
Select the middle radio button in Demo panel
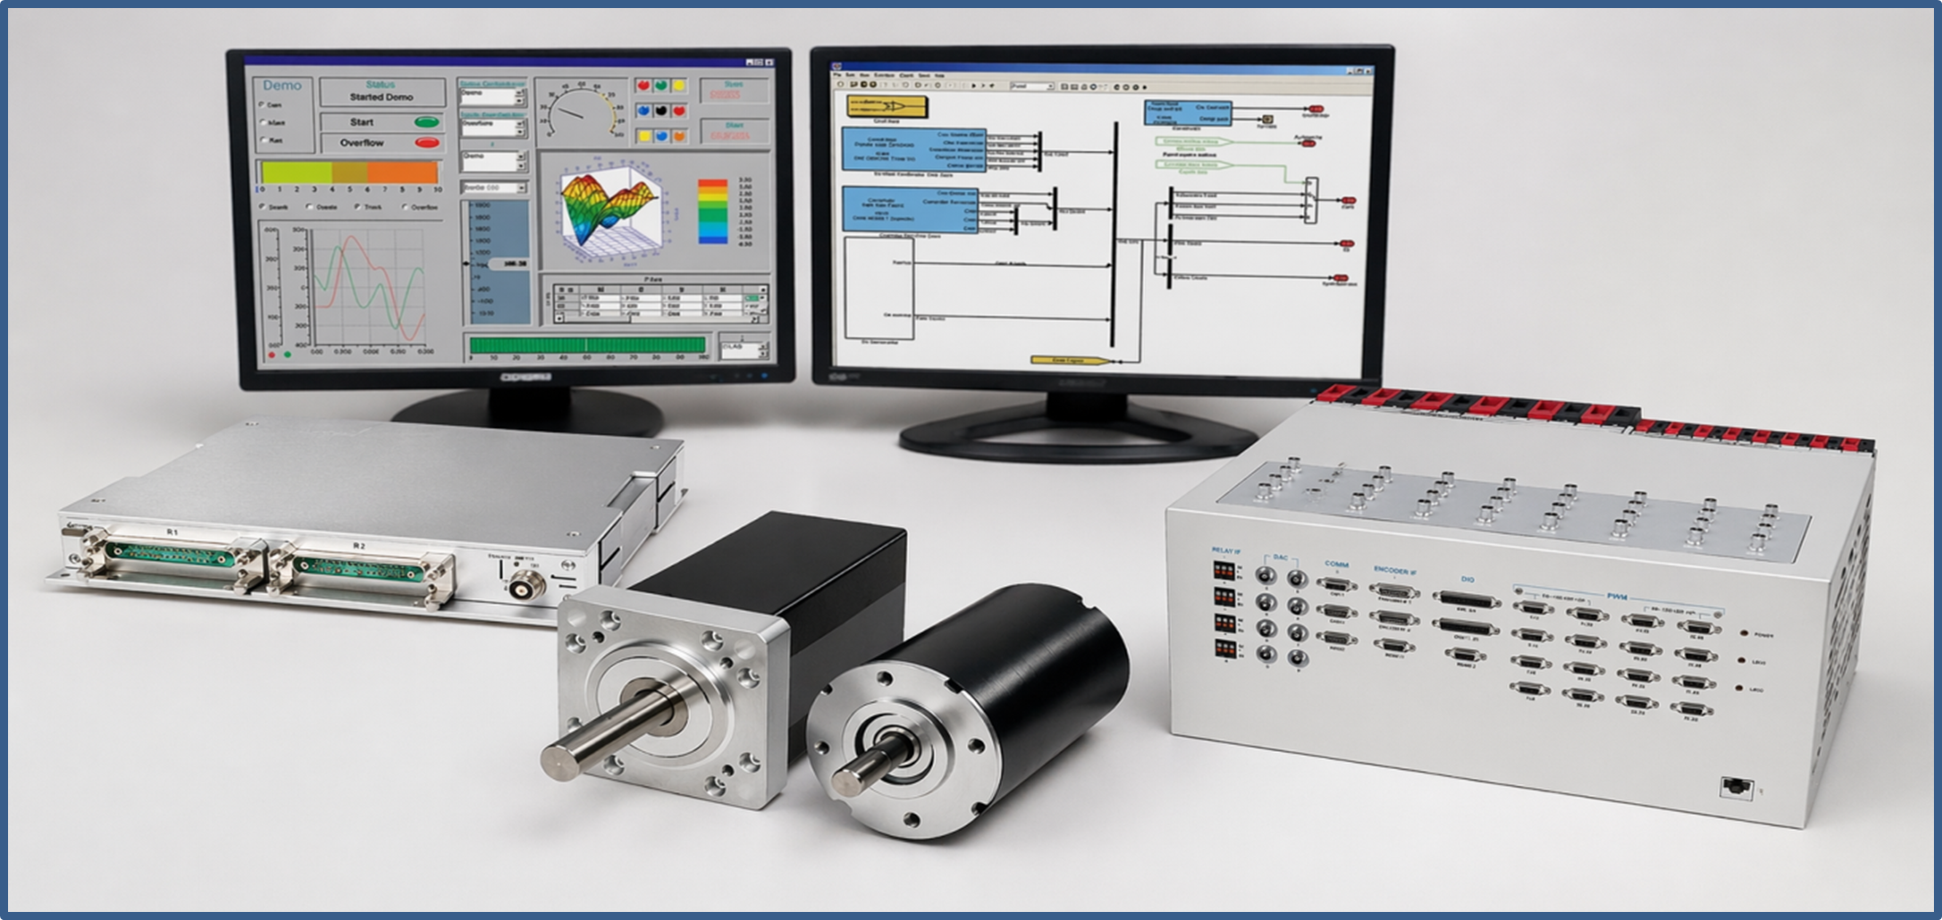[x=263, y=123]
